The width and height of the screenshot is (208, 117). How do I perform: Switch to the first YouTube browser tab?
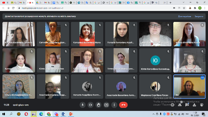[x=5, y=3]
